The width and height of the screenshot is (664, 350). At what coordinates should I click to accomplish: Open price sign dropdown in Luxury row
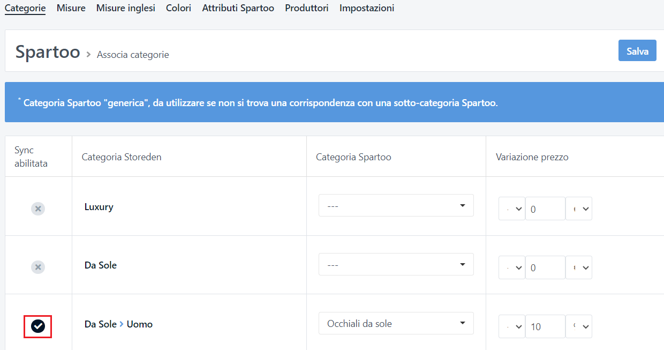click(511, 208)
